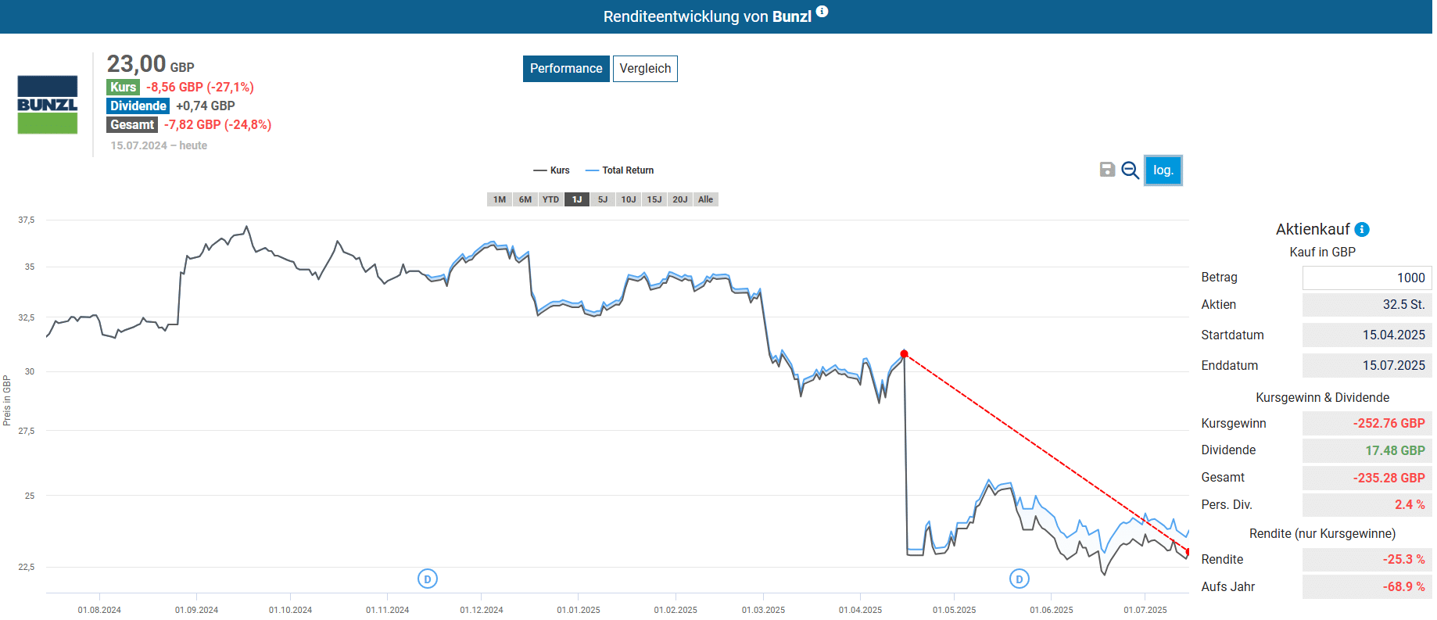Click the info icon next to Aktienkauf
This screenshot has width=1437, height=620.
click(x=1362, y=229)
